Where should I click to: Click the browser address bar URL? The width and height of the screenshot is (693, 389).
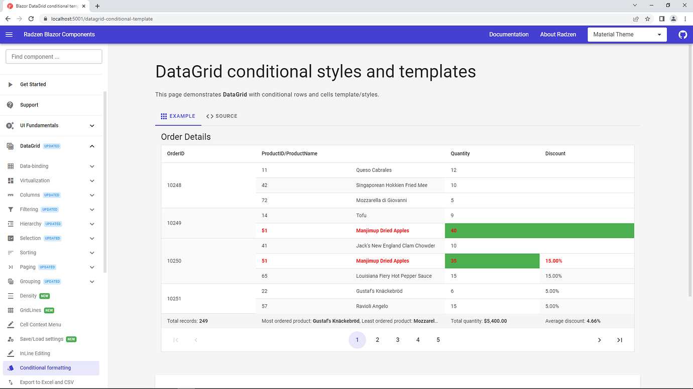point(102,19)
